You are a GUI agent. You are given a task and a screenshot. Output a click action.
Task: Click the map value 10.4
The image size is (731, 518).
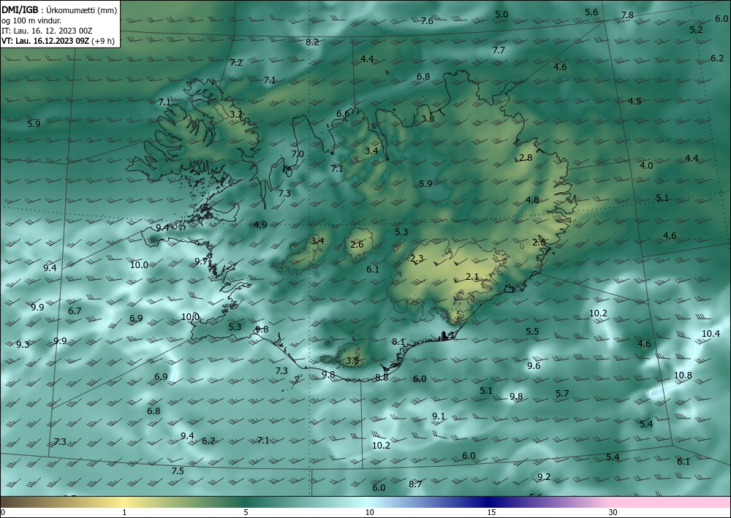click(711, 334)
